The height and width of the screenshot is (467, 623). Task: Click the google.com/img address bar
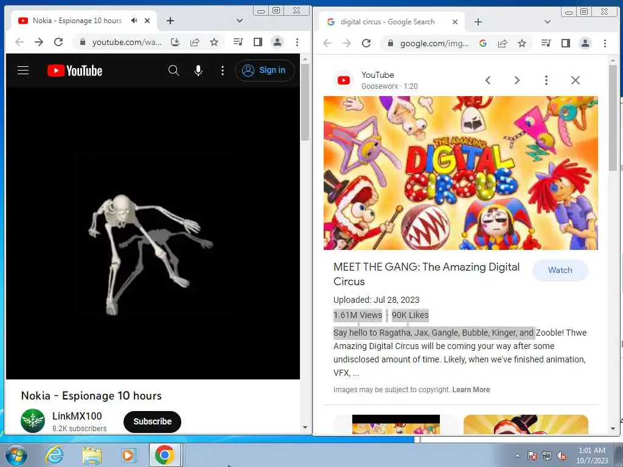point(434,43)
